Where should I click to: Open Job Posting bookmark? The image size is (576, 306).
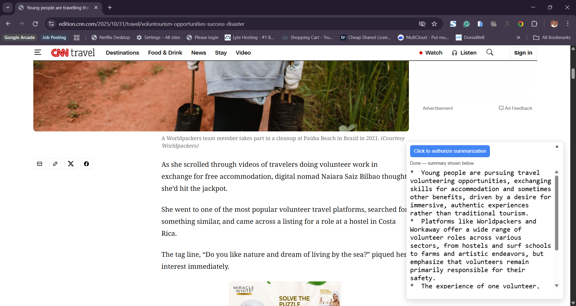54,37
